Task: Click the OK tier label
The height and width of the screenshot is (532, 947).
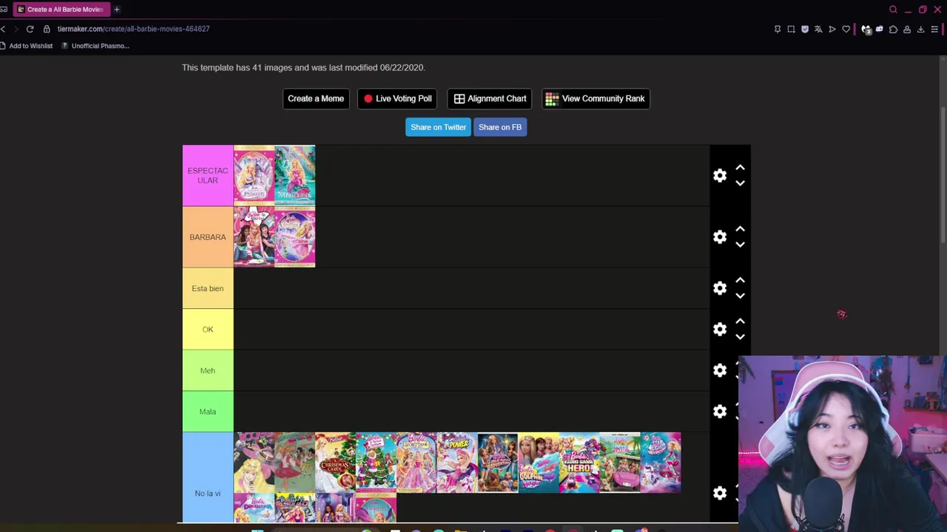Action: pyautogui.click(x=208, y=330)
